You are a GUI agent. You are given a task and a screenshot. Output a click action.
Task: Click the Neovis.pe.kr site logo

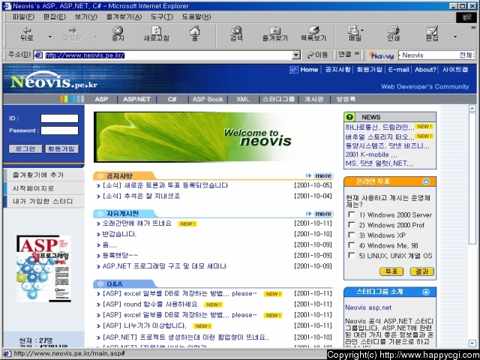point(53,80)
